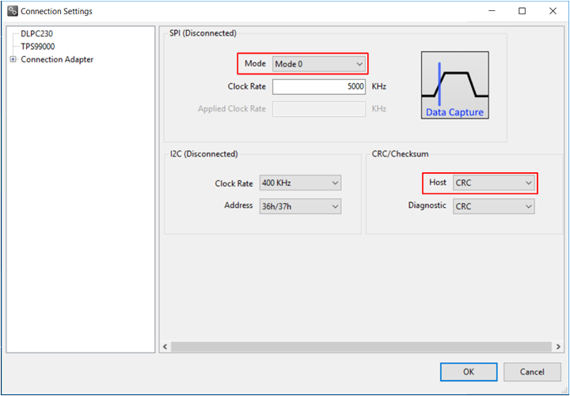Minimize the Connection Settings window

[492, 11]
